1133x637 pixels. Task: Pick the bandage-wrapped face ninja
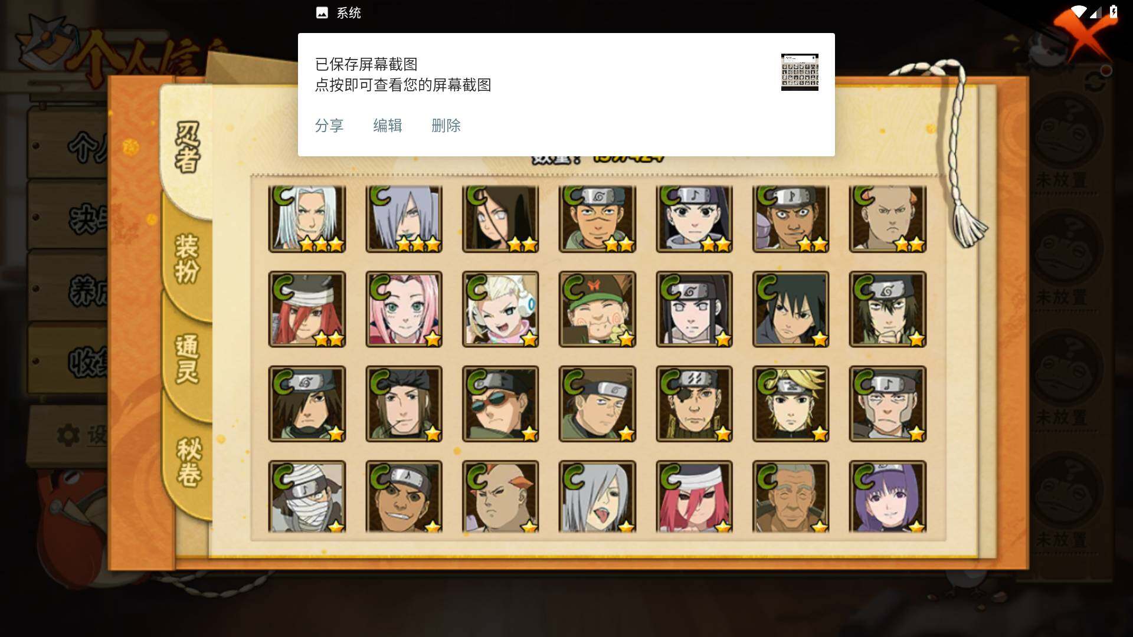tap(307, 497)
